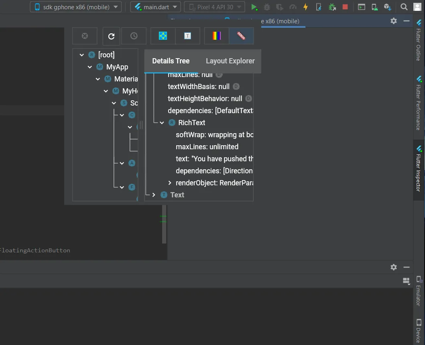The image size is (425, 345).
Task: Click the Refresh Tree button in inspector
Action: [x=112, y=36]
